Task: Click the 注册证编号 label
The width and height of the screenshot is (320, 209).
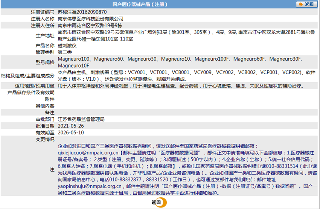Action: [x=43, y=12]
